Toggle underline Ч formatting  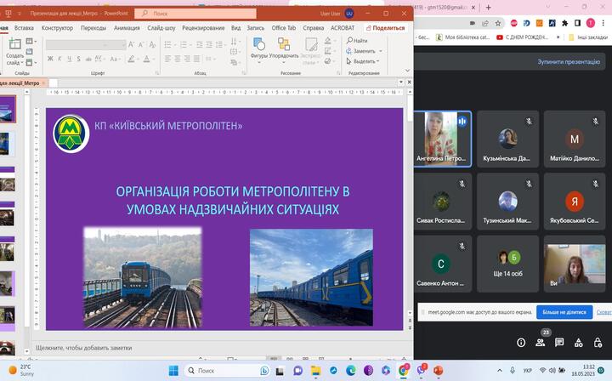point(69,59)
